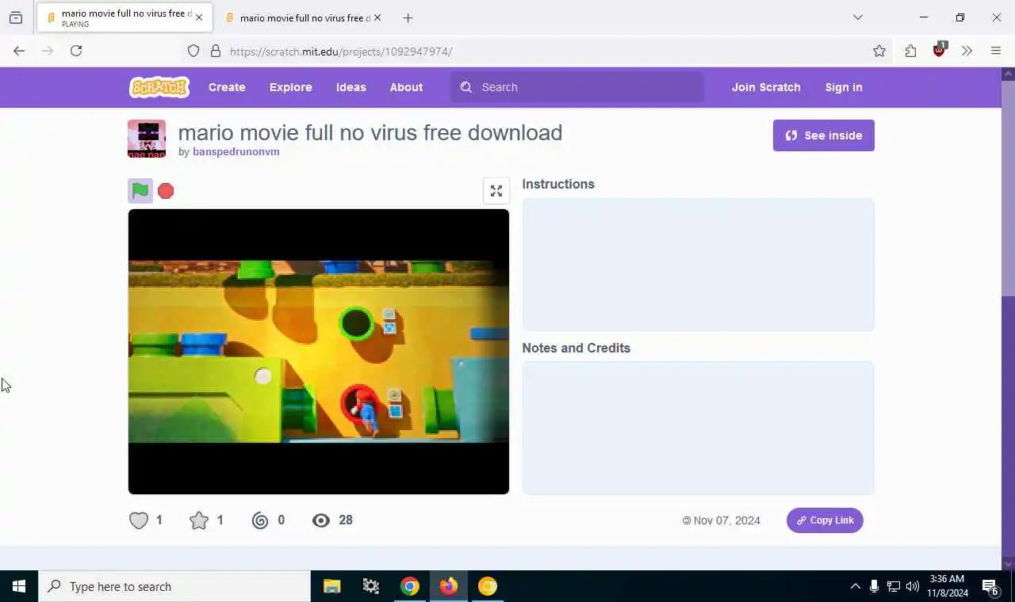Close the second browser tab
The image size is (1015, 602).
pos(377,17)
